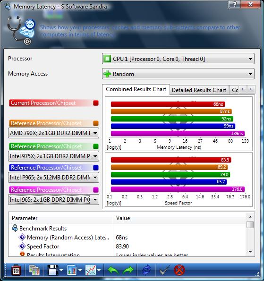Toggle the green Reference Processor/Chipset swatch
The width and height of the screenshot is (264, 281).
[x=96, y=146]
